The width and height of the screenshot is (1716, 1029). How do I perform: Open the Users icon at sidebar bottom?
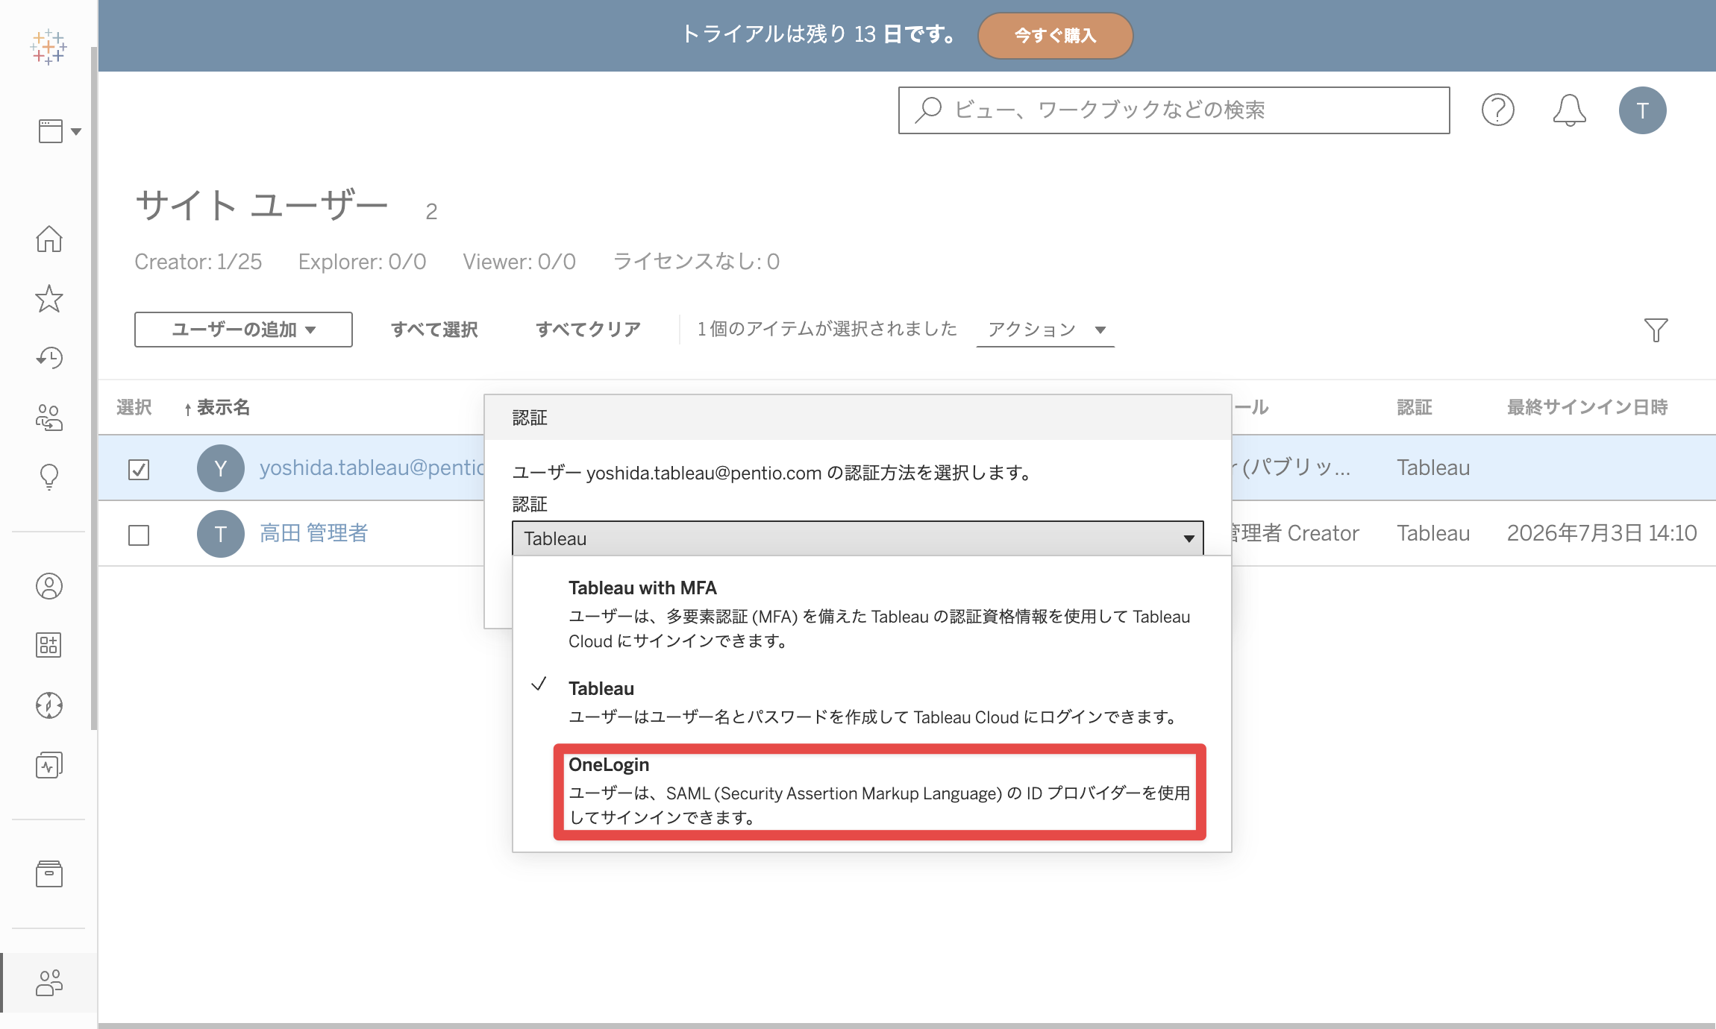coord(49,983)
